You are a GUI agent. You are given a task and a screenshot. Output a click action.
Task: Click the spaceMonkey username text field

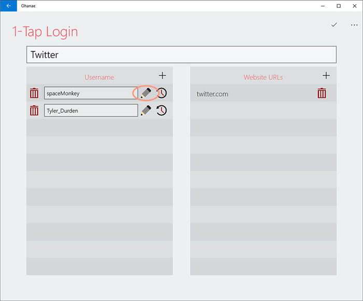[x=91, y=93]
